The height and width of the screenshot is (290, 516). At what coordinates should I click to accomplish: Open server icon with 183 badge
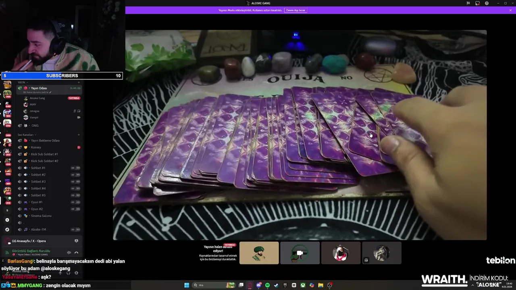pyautogui.click(x=7, y=114)
